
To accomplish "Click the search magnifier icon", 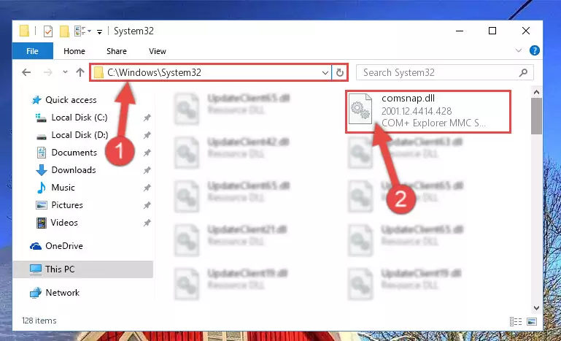I will click(x=523, y=73).
